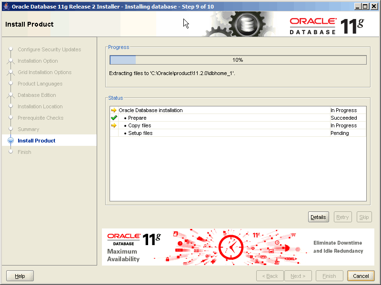Click the yellow arrow icon beside Oracle Database installation
The height and width of the screenshot is (285, 381).
(x=114, y=110)
